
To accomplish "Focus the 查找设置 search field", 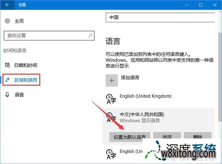I will (44, 36).
